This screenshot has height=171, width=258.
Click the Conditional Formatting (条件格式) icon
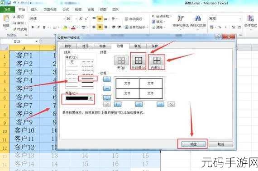[251, 18]
